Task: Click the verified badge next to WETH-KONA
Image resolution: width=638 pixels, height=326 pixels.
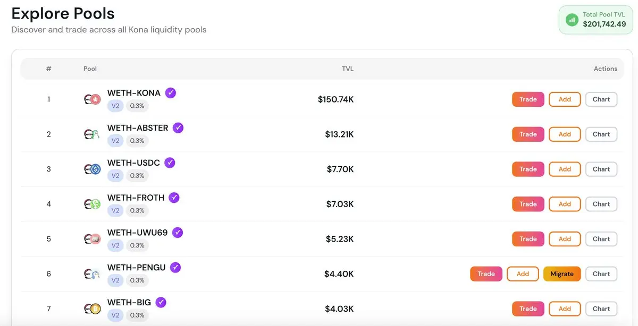Action: (x=171, y=93)
